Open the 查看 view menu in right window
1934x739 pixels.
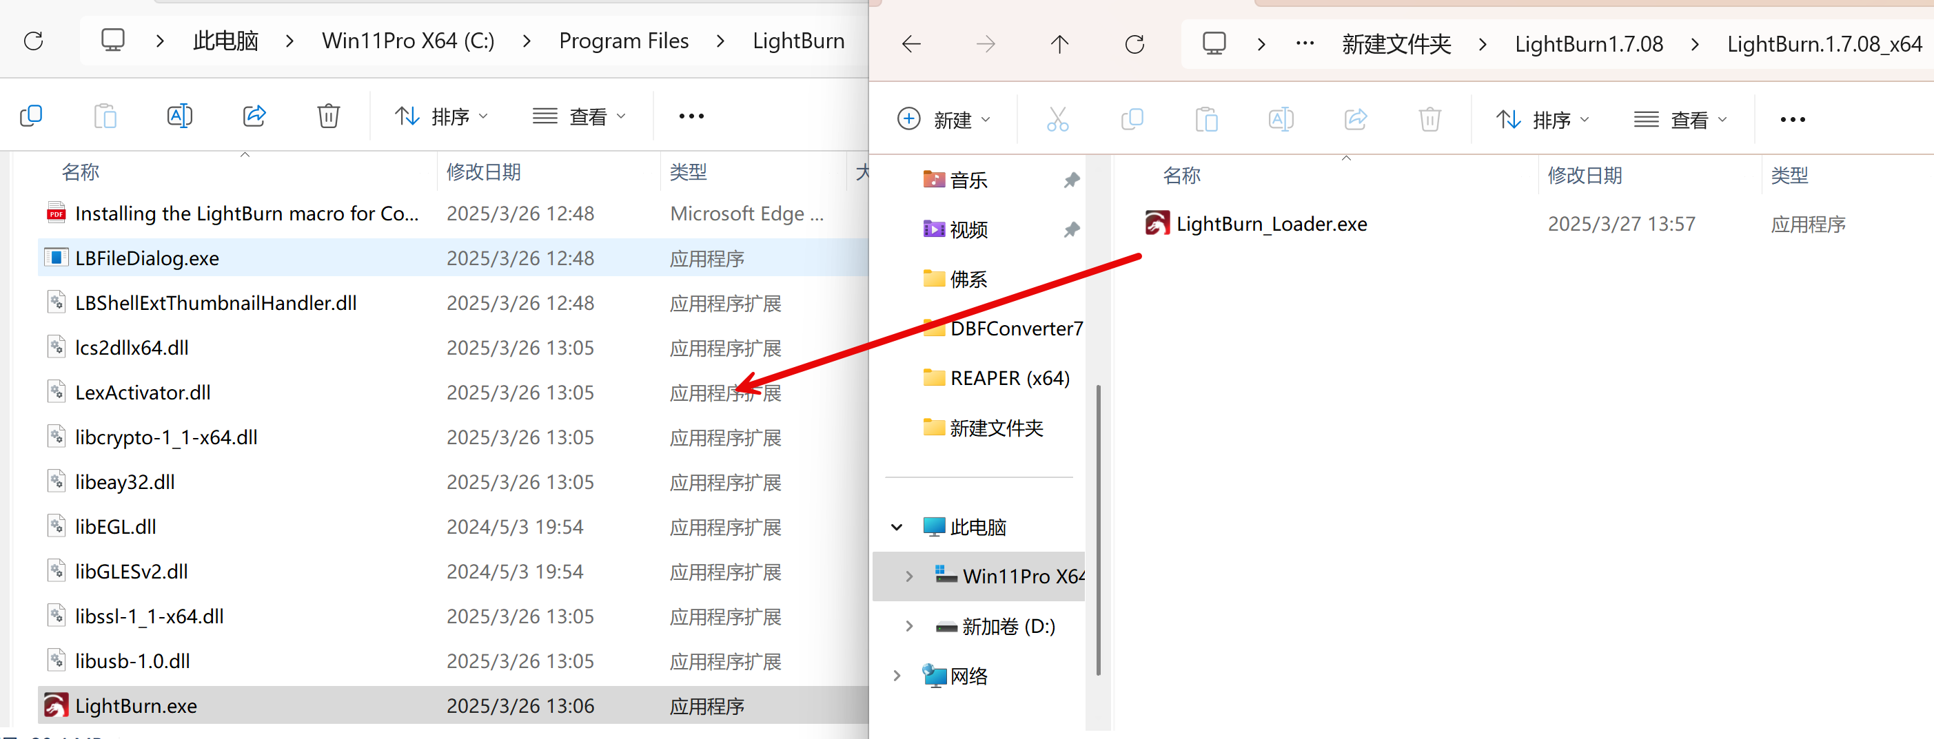[1680, 119]
